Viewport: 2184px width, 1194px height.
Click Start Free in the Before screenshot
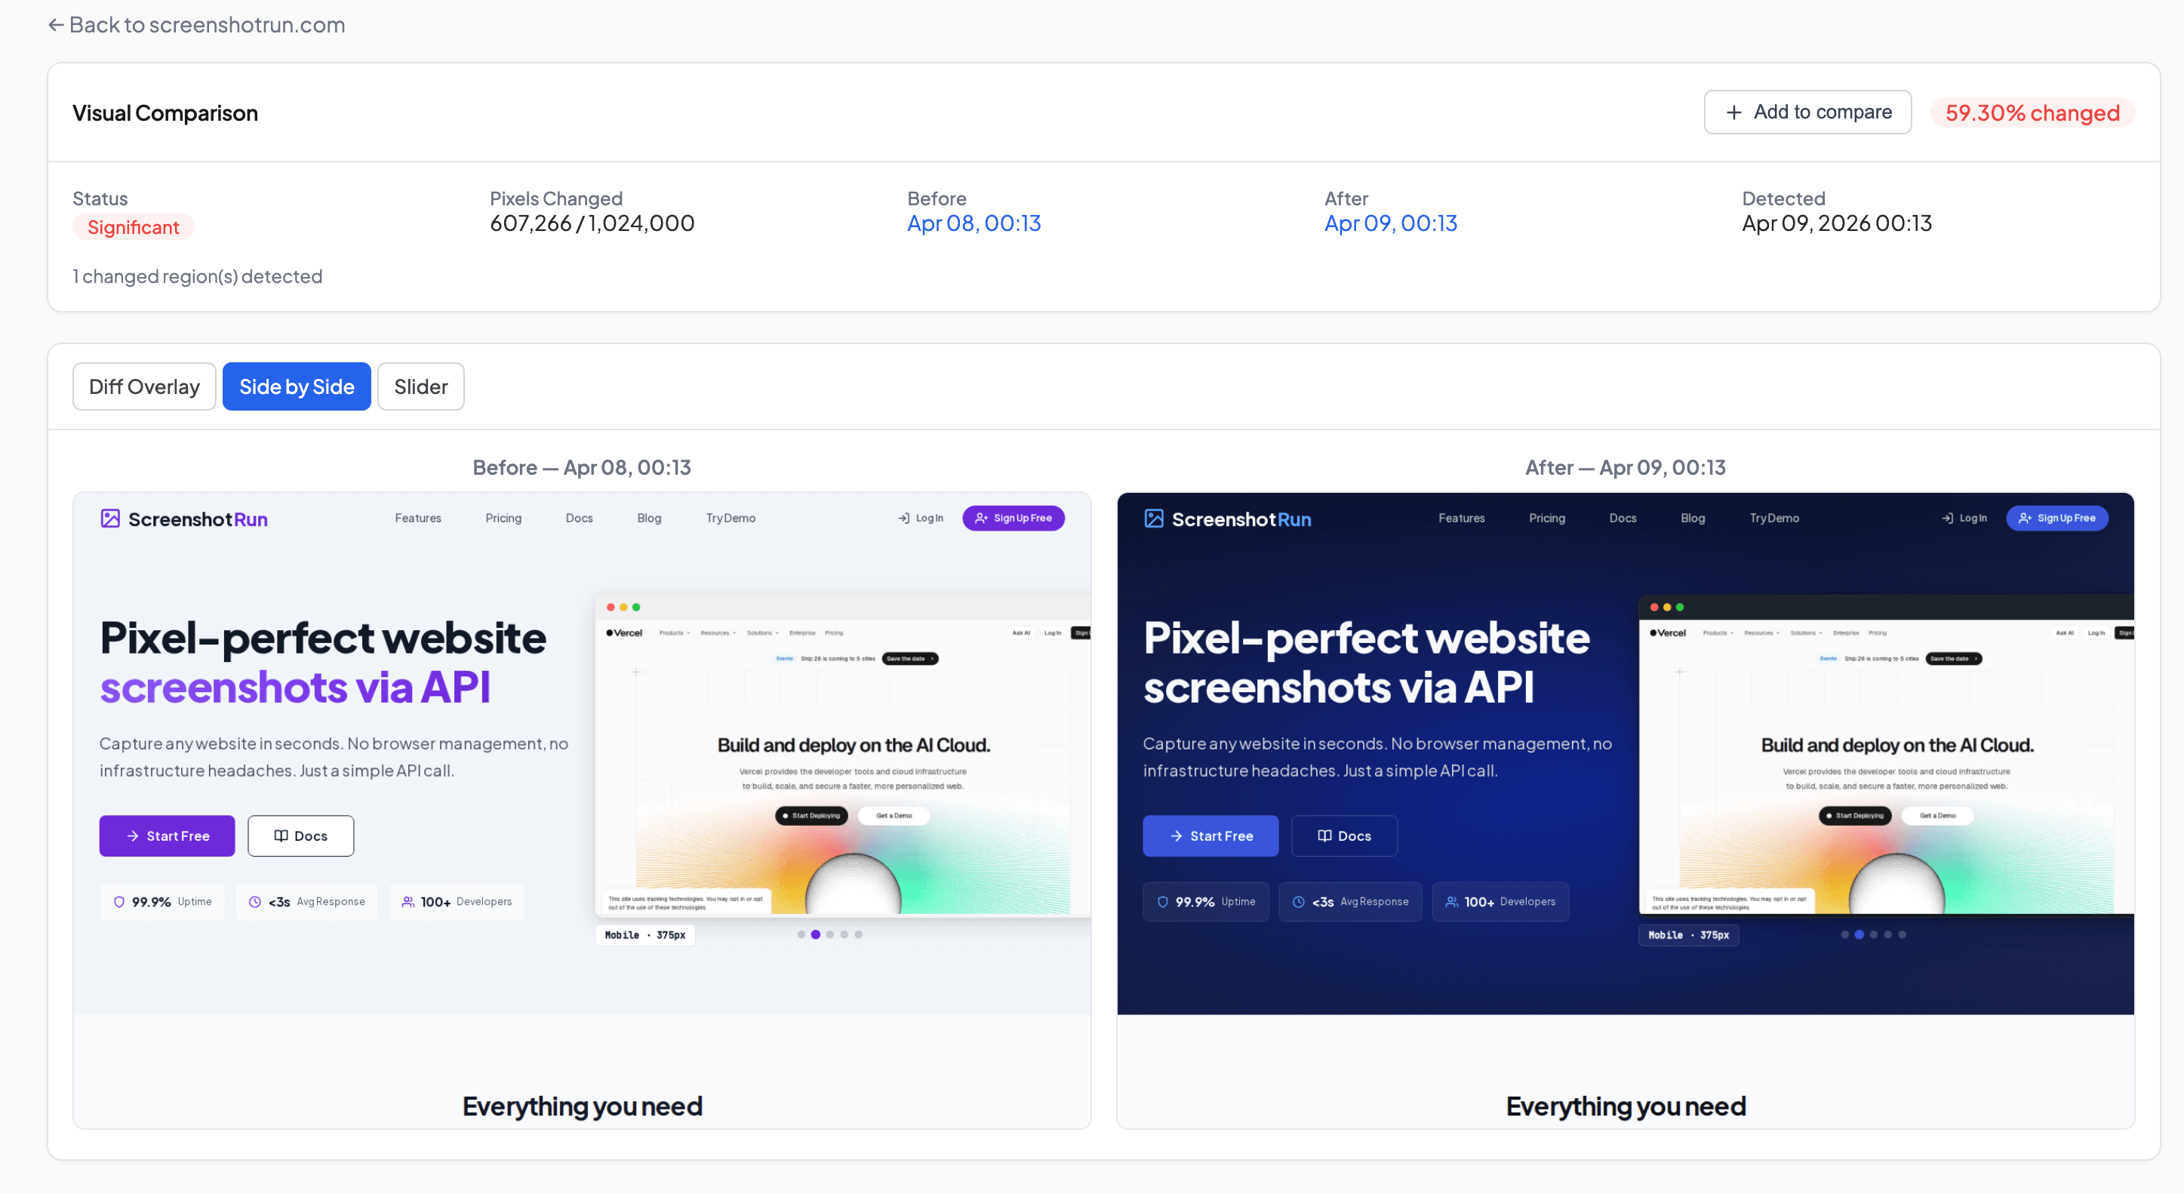tap(166, 835)
